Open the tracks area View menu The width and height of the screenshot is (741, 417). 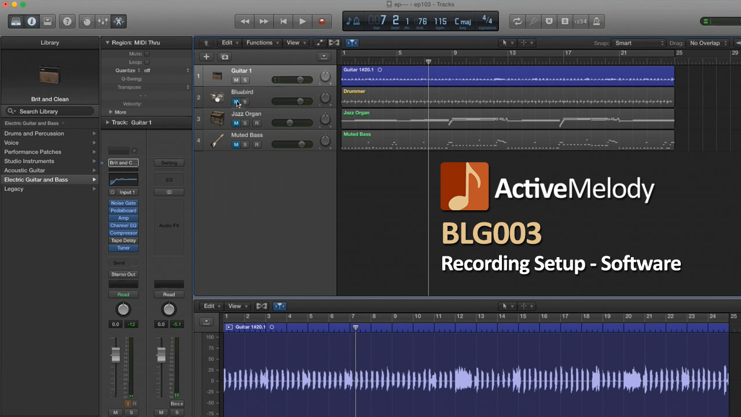pos(296,43)
